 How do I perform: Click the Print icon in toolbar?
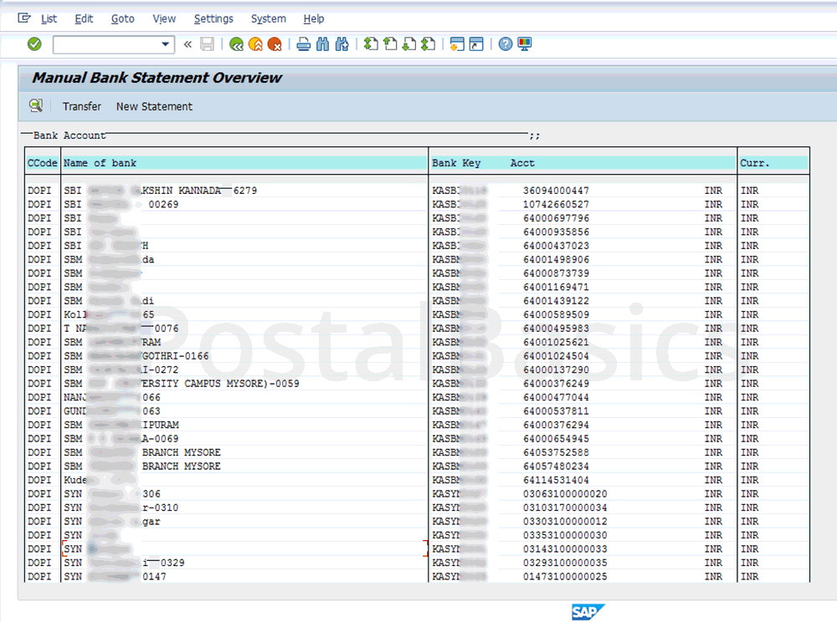click(x=304, y=44)
